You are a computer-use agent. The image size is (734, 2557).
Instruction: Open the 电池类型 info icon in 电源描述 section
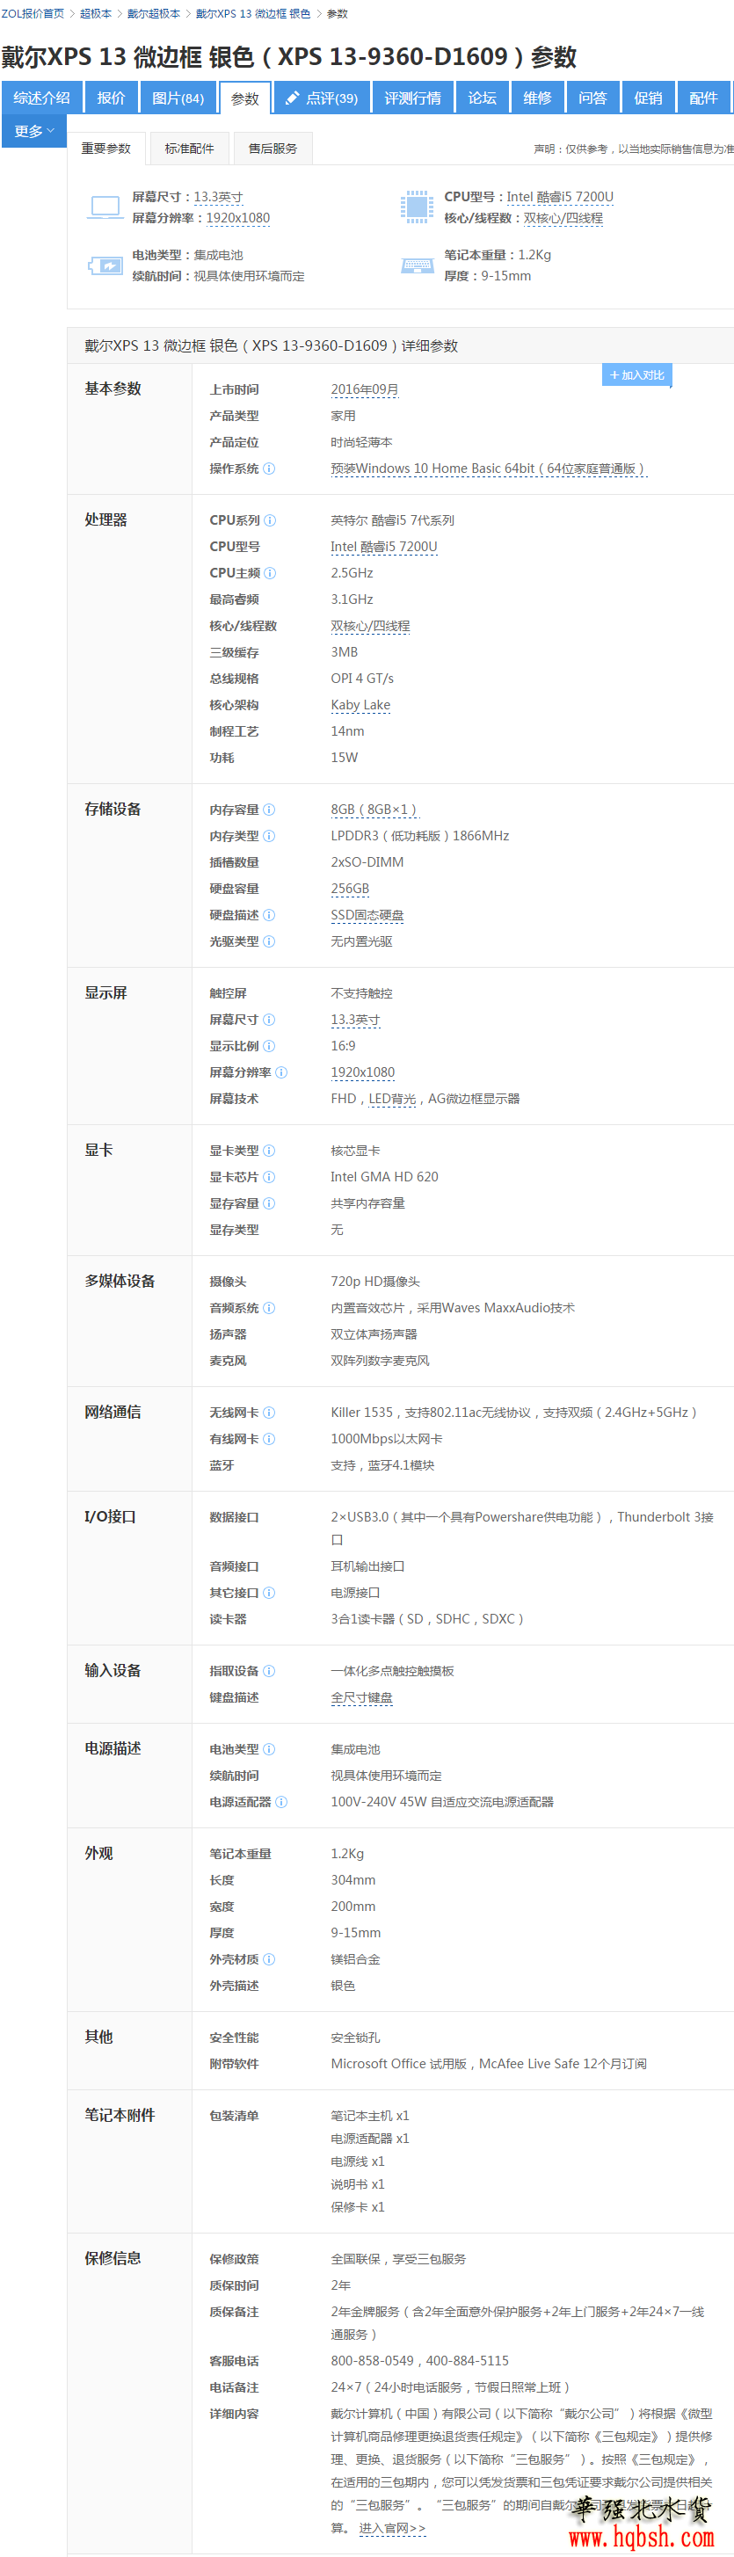pyautogui.click(x=269, y=1749)
